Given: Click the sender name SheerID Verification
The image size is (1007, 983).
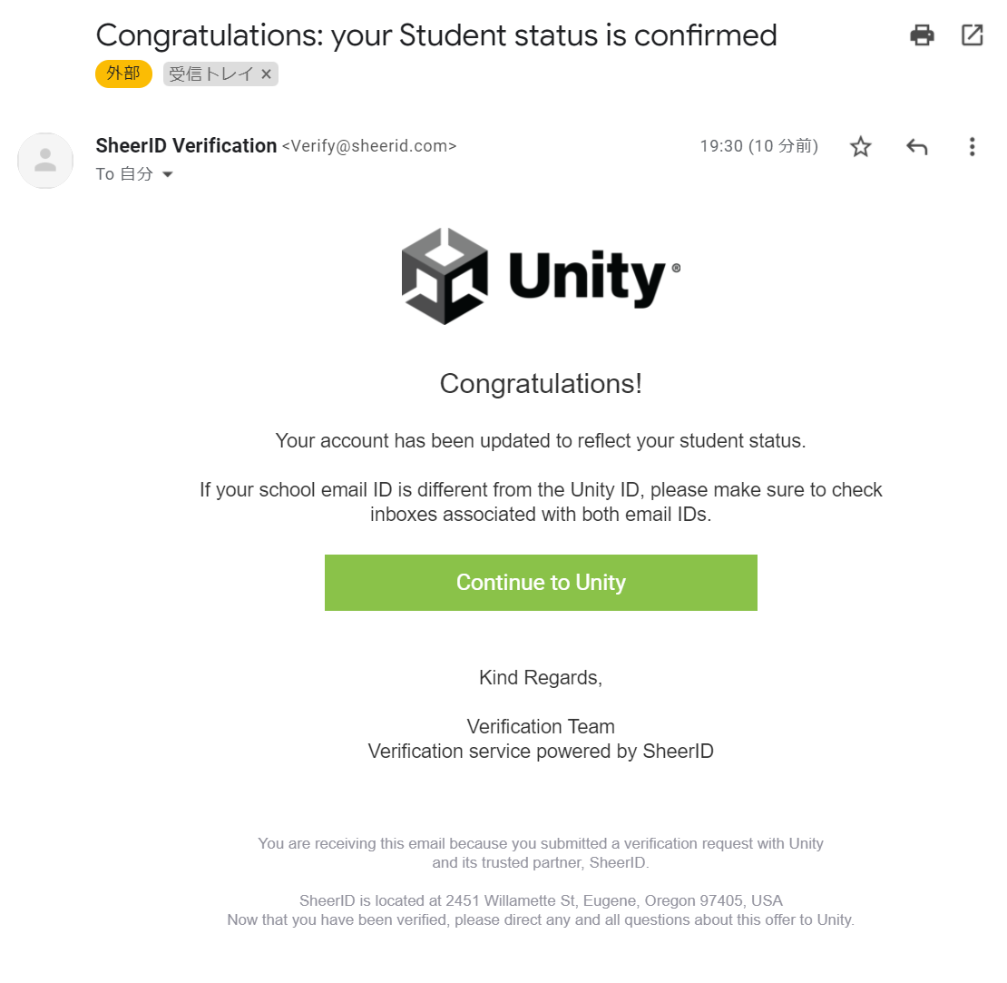Looking at the screenshot, I should coord(186,145).
